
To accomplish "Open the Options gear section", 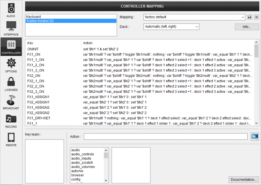I will pos(11,65).
